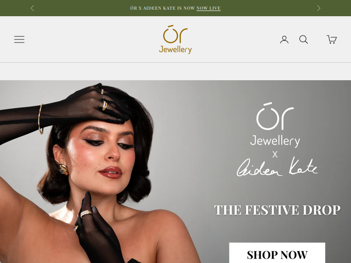Image resolution: width=351 pixels, height=263 pixels.
Task: Click the gold Ór Jewellery header logo
Action: (175, 39)
